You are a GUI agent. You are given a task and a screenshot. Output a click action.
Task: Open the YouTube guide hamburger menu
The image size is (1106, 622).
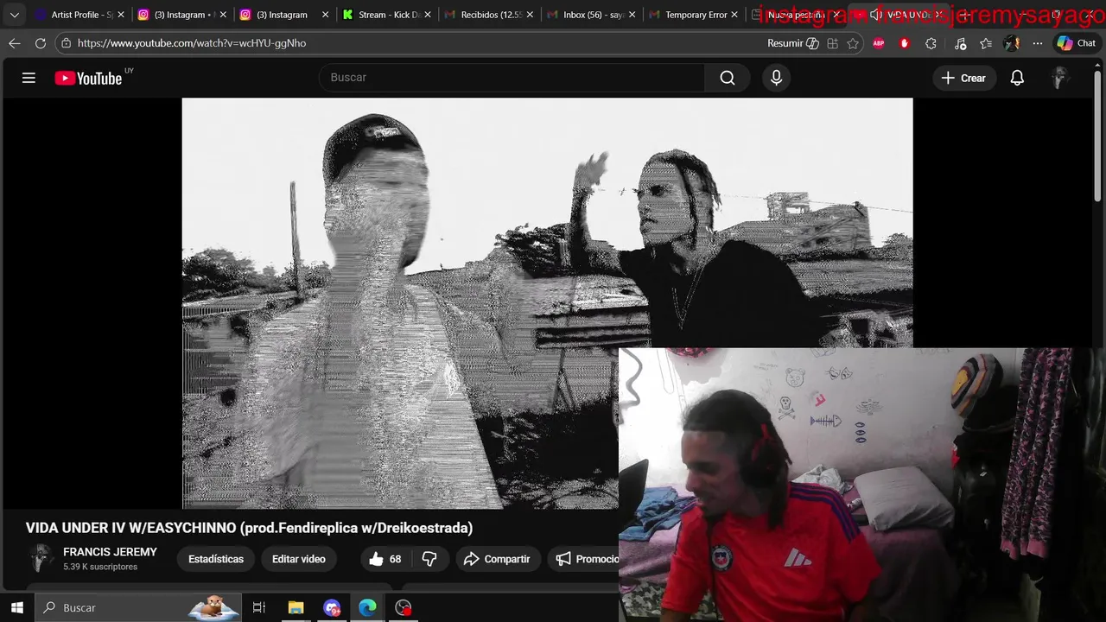coord(29,78)
